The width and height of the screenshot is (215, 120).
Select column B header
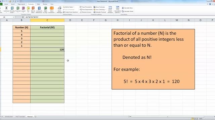click(x=21, y=20)
